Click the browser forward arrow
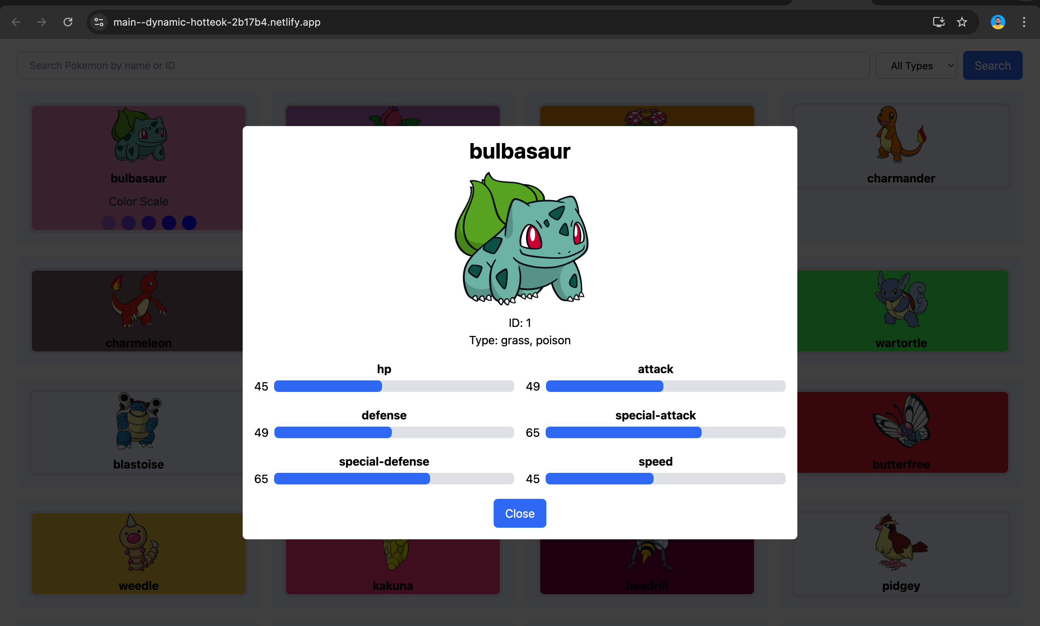1040x626 pixels. (42, 22)
